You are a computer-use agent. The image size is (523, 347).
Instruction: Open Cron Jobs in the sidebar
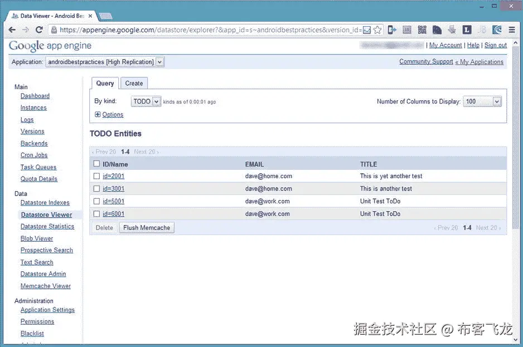(34, 155)
